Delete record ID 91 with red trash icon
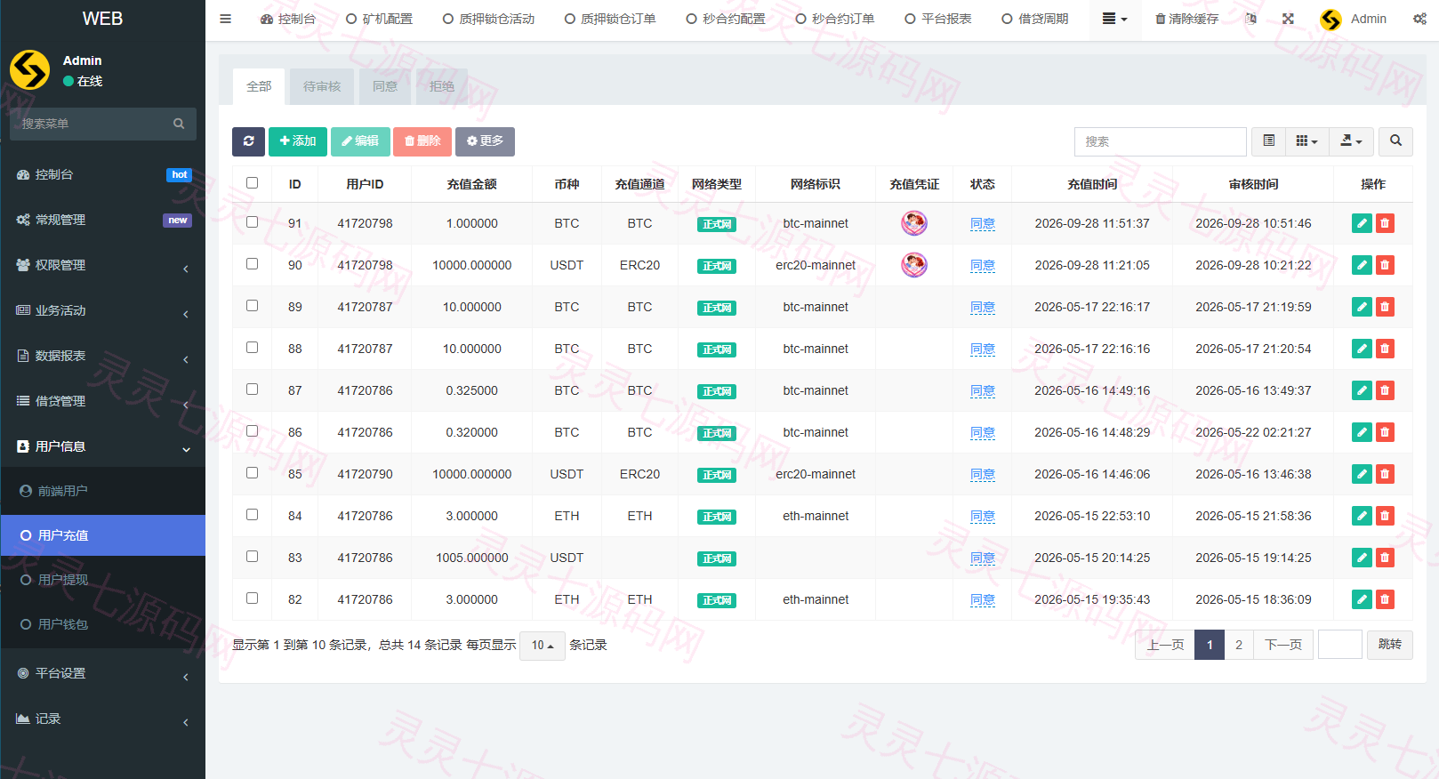Viewport: 1439px width, 779px height. tap(1385, 223)
